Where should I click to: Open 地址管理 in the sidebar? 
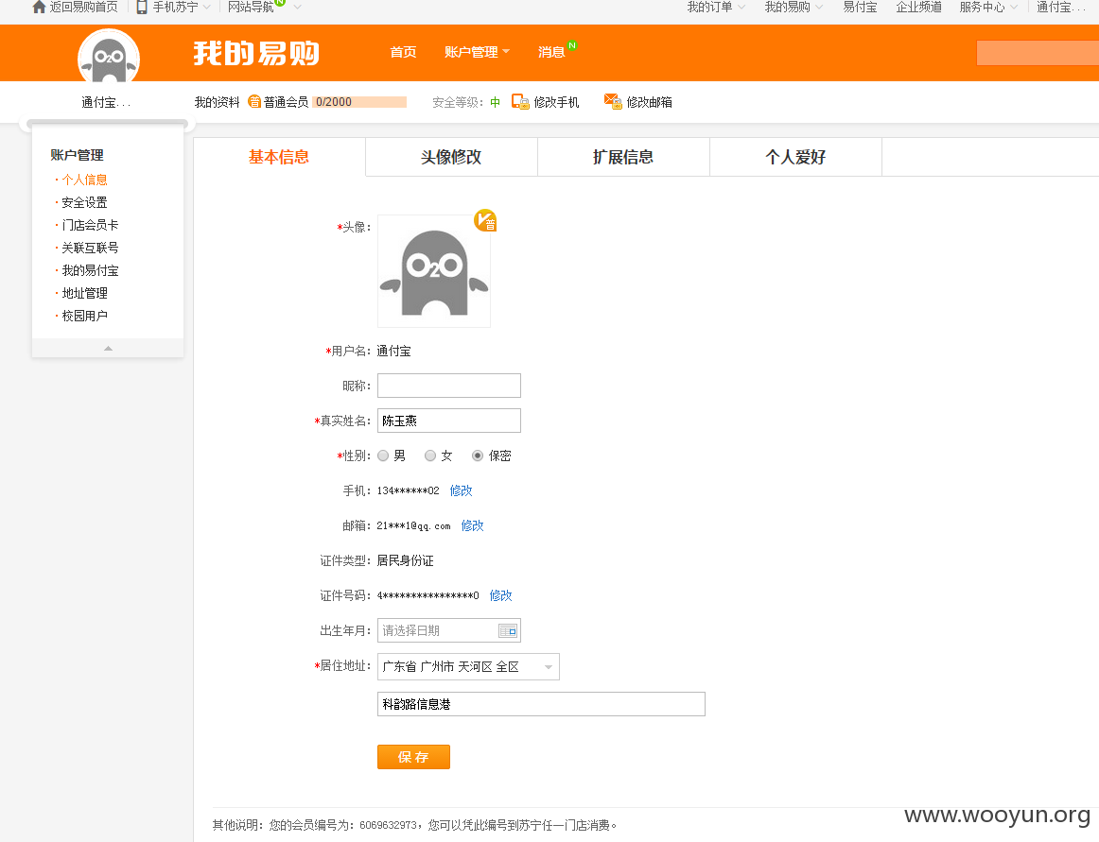point(85,293)
